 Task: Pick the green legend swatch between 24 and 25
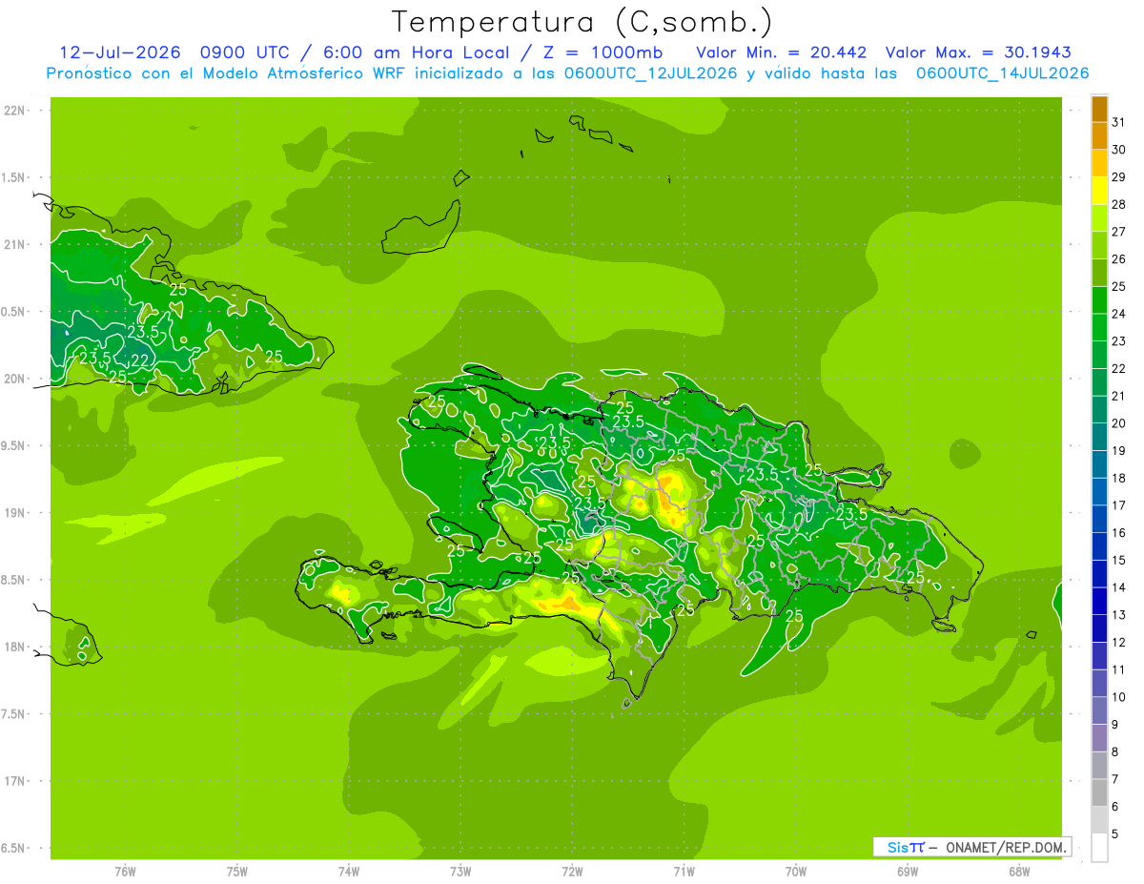click(1099, 300)
